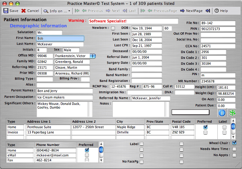This screenshot has width=242, height=169.
Task: Click the Cancel button label
Action: [33, 11]
